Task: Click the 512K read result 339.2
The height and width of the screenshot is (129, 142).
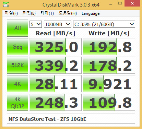Action: pos(56,65)
